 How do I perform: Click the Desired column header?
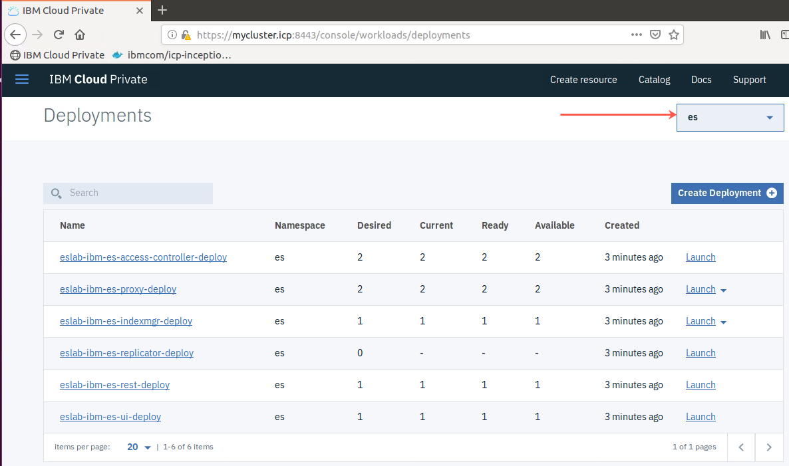point(374,226)
